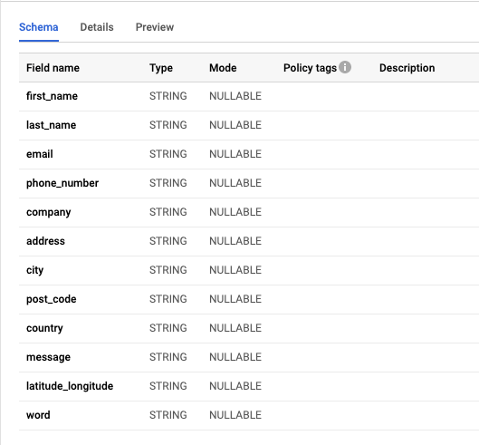Viewport: 479px width, 445px height.
Task: Select the company field name
Action: (x=49, y=212)
